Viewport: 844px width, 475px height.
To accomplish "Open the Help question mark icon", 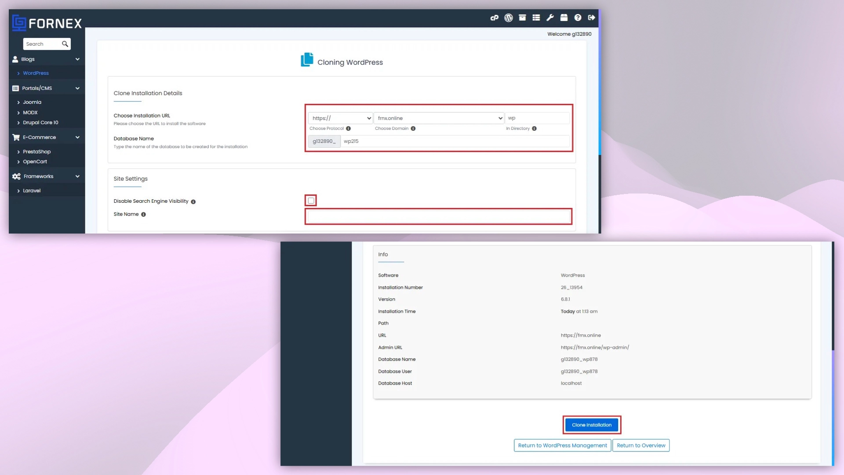I will tap(578, 18).
